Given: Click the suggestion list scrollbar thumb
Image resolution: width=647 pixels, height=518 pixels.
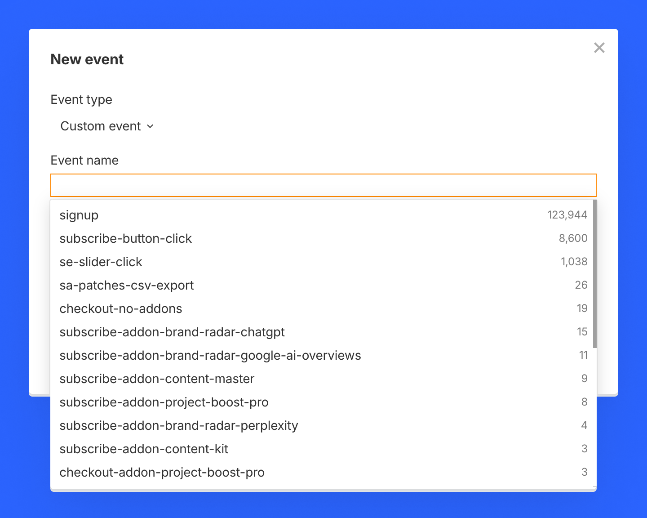Looking at the screenshot, I should pos(594,274).
